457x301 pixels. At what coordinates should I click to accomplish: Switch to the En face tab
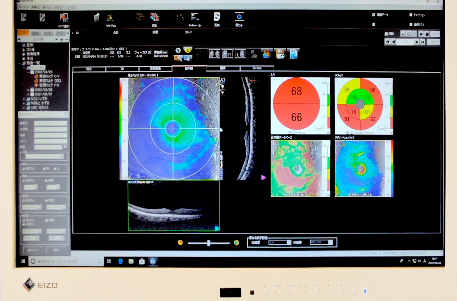(x=257, y=68)
